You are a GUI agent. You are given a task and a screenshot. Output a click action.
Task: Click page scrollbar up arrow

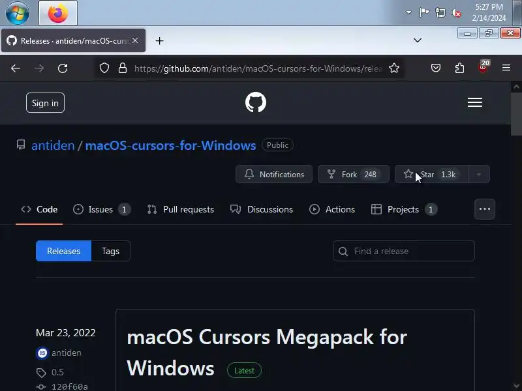point(516,87)
